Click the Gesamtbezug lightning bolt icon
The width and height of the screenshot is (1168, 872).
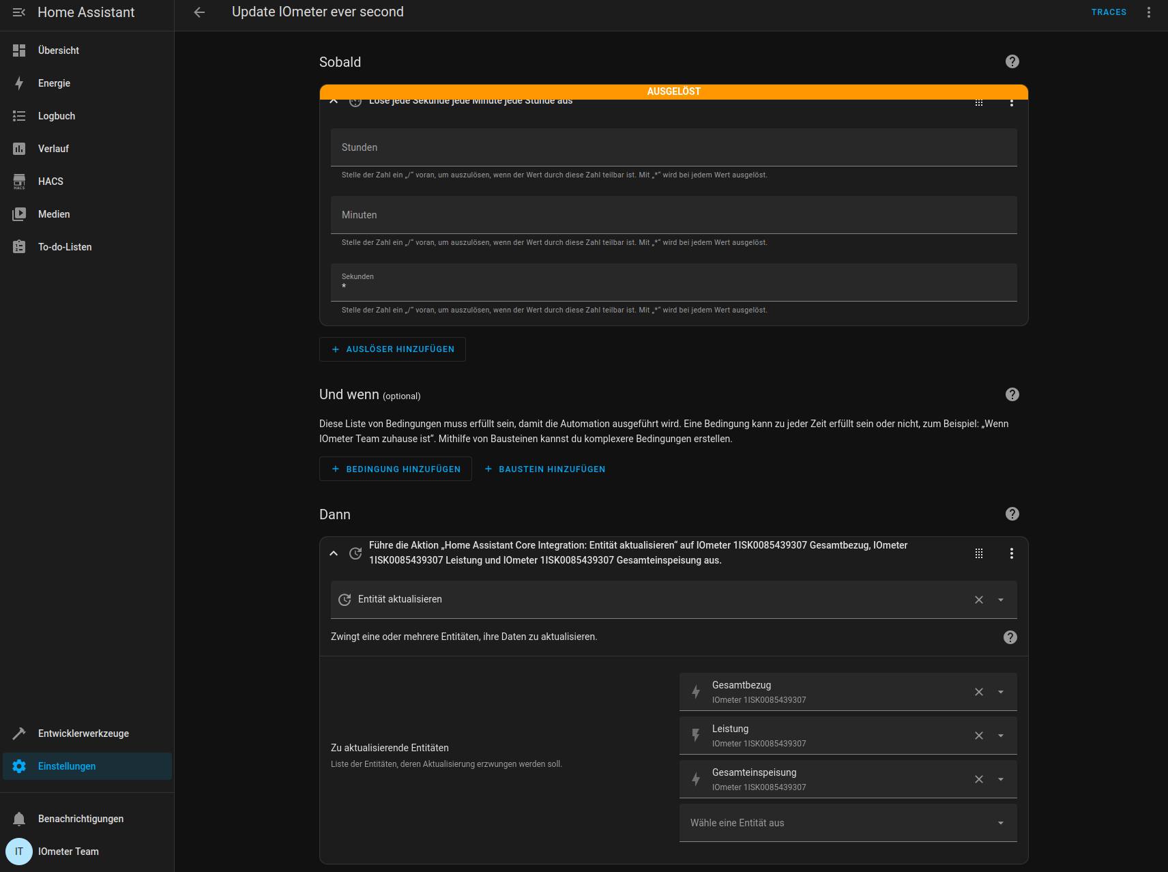(696, 692)
